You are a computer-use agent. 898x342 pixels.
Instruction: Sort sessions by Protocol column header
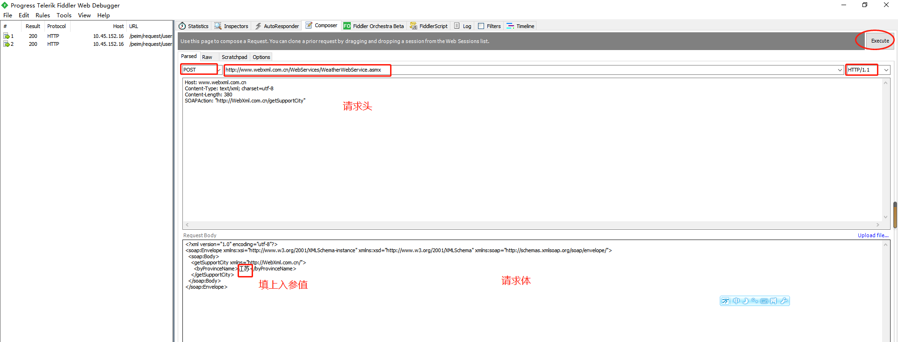(57, 26)
